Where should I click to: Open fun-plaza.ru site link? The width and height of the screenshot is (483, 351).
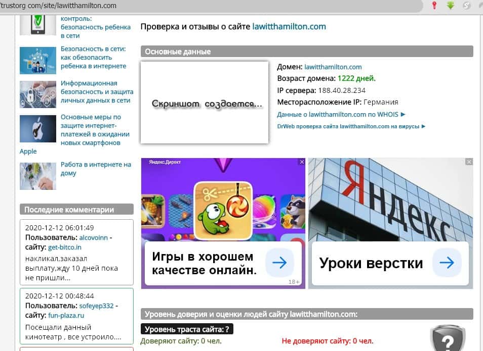click(66, 315)
